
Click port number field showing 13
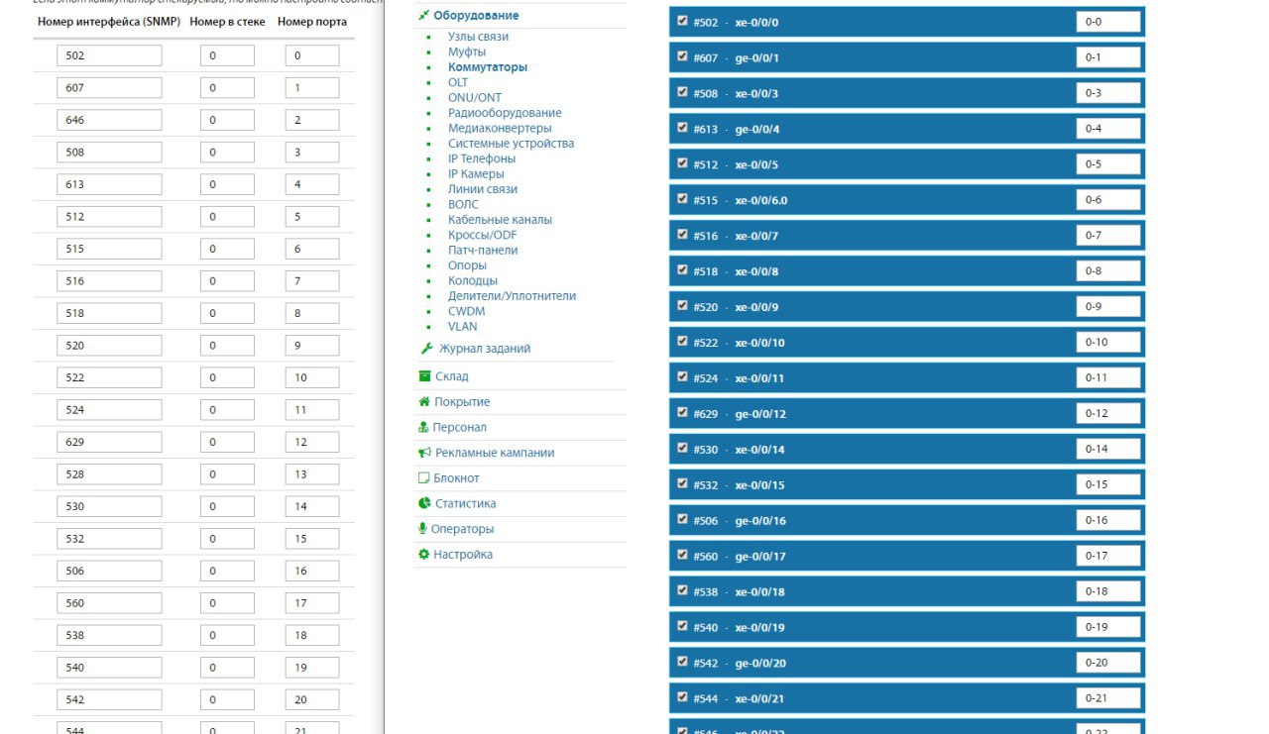[x=312, y=474]
